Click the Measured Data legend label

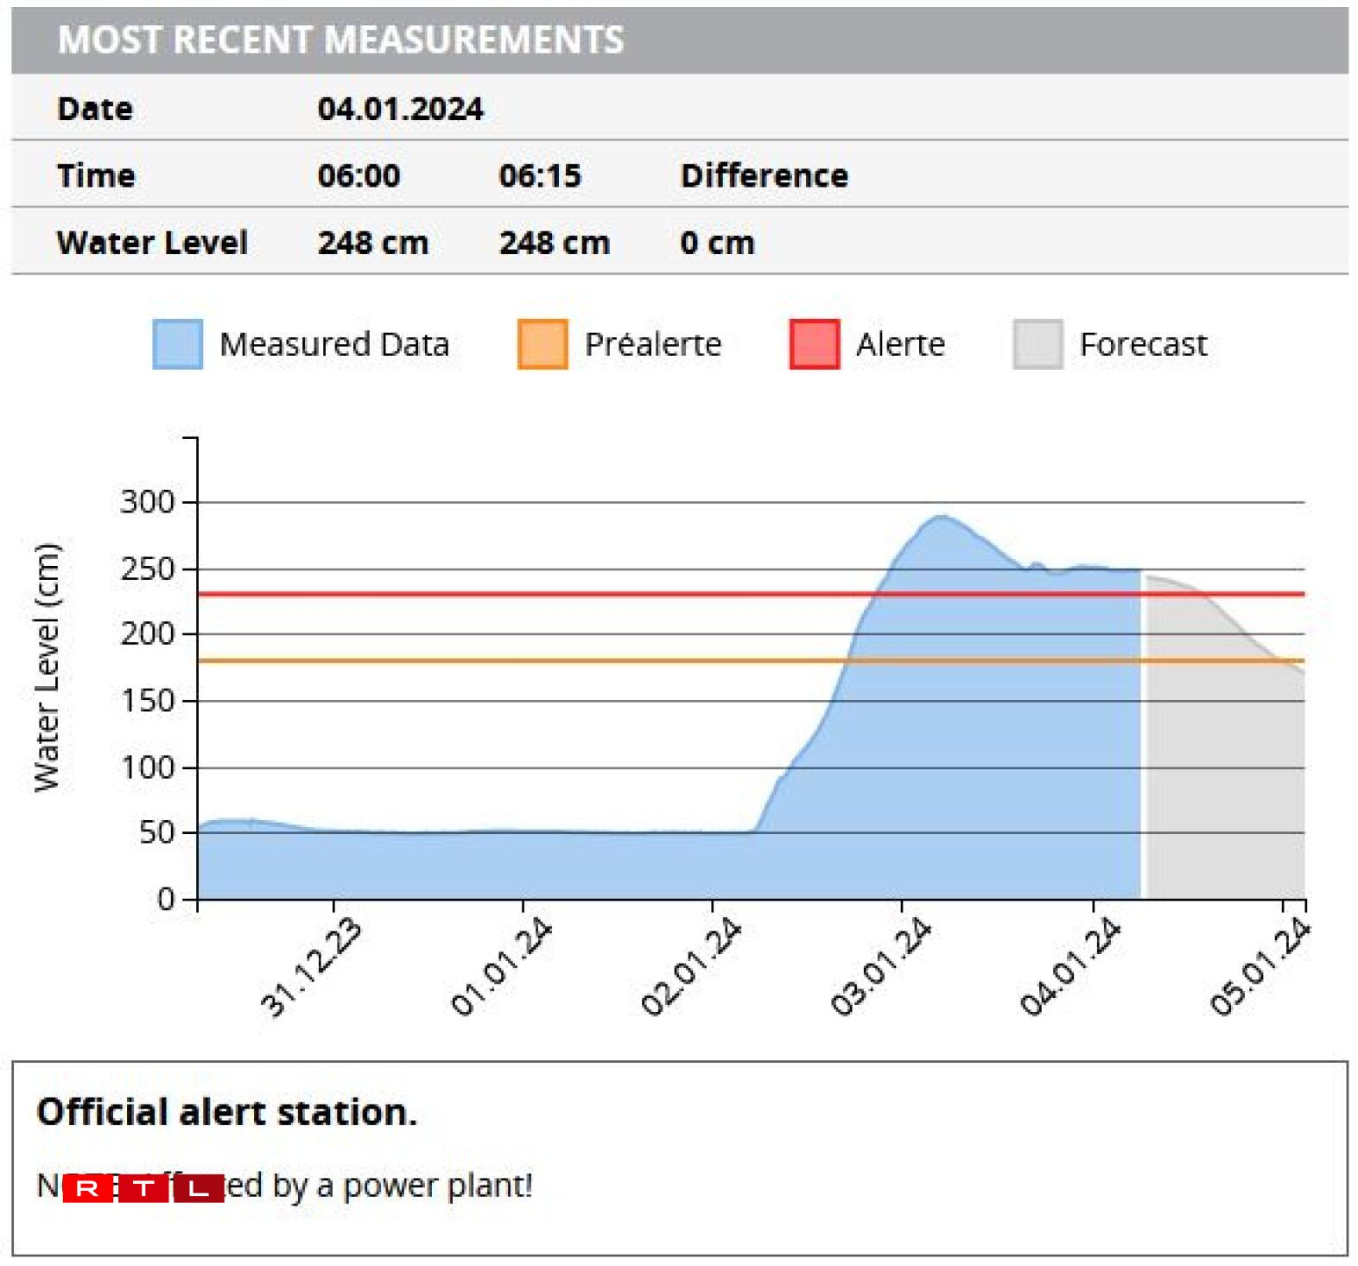[334, 344]
